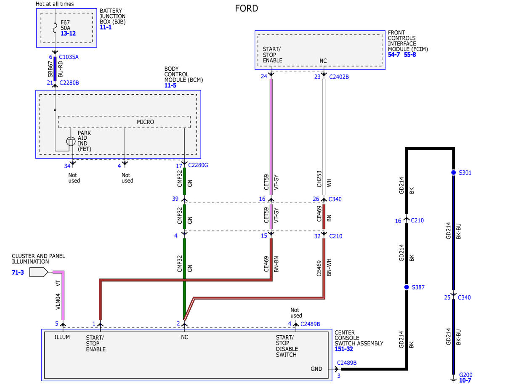Select C2489B label next to pin 4

coord(310,324)
